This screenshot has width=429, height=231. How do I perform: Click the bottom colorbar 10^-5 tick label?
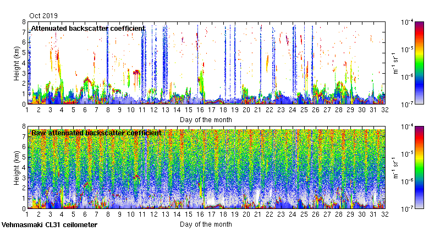click(x=407, y=154)
